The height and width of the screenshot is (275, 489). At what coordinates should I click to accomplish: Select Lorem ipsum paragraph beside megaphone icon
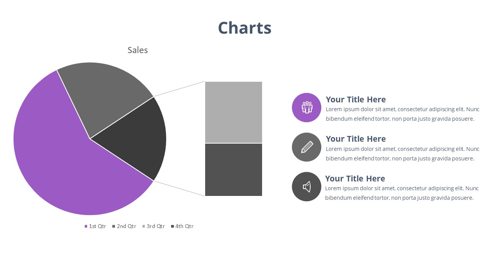pos(402,193)
